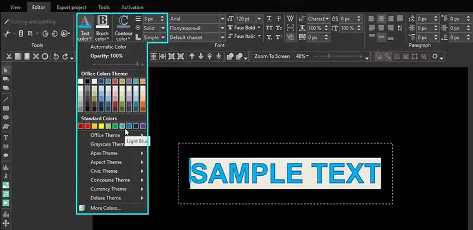Click the move up arrow icon

tap(192, 56)
